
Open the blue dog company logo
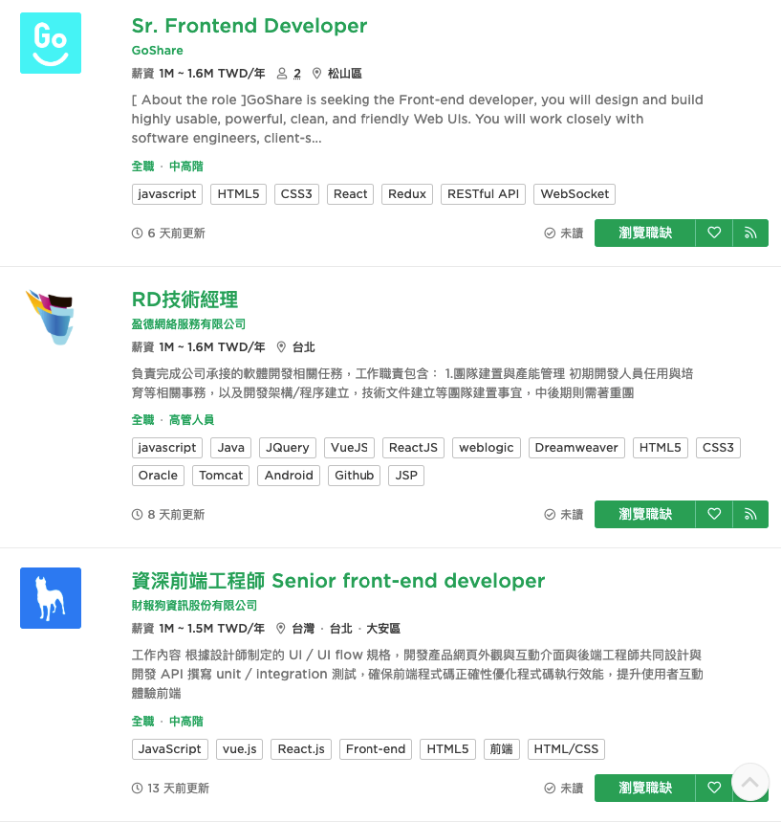(x=51, y=598)
